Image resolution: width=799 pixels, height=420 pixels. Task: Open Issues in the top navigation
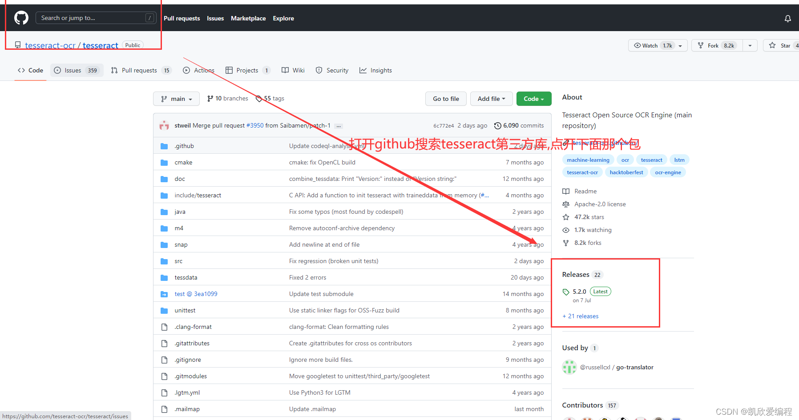(x=215, y=18)
